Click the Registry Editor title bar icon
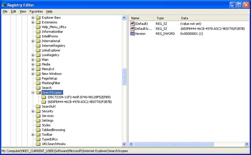The image size is (251, 155). coord(4,5)
